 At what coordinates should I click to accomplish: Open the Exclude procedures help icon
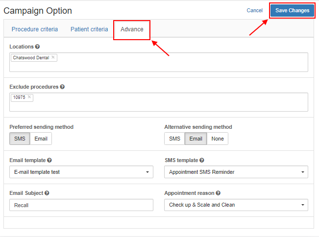point(62,87)
